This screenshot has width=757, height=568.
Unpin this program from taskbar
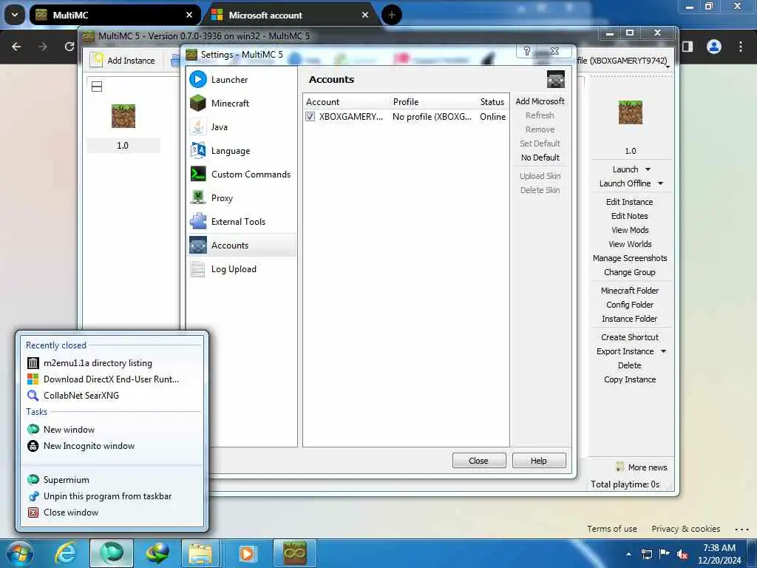click(112, 496)
